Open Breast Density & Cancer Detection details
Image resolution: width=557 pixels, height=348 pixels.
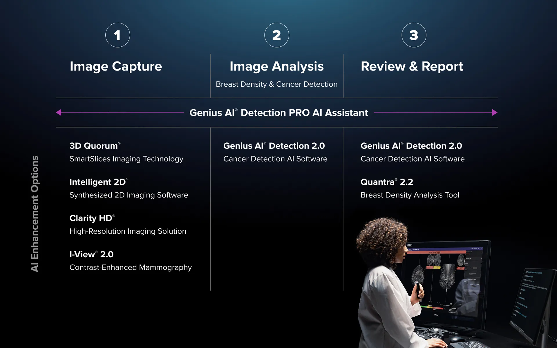276,84
